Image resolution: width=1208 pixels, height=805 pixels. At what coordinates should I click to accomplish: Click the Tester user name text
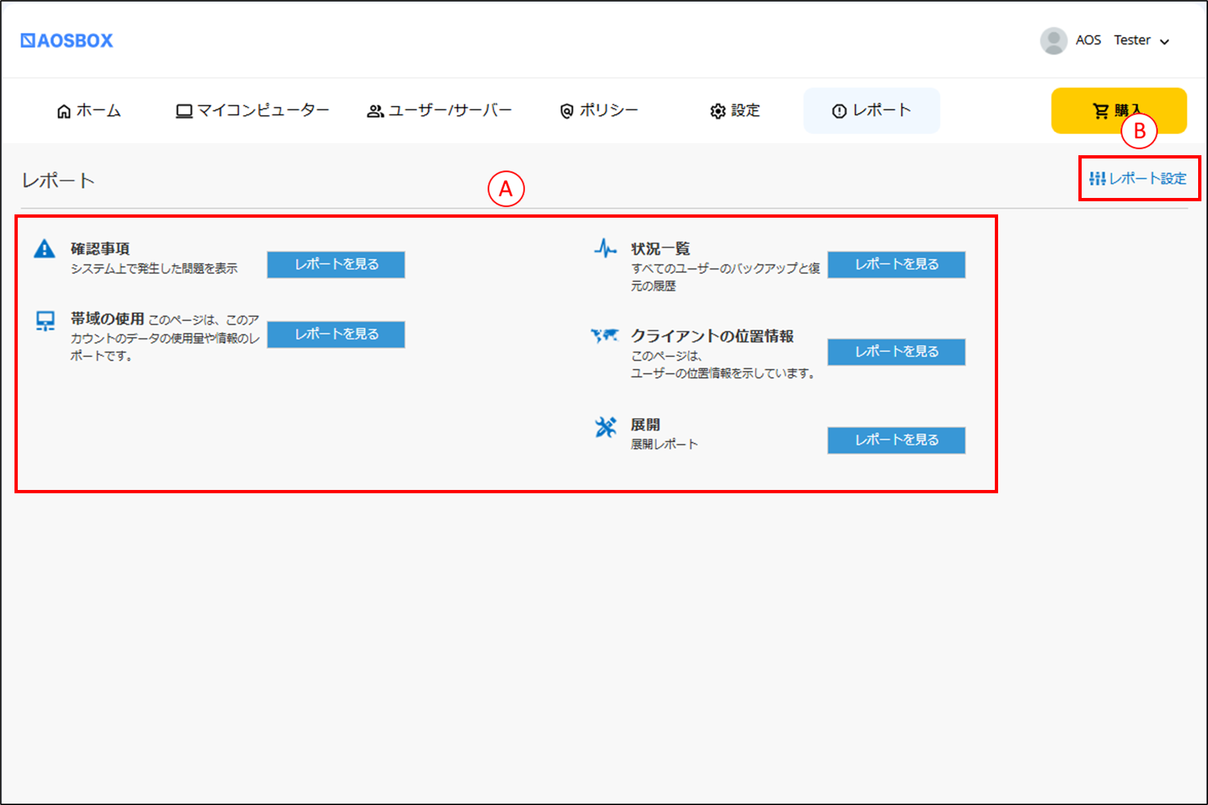coord(1132,40)
